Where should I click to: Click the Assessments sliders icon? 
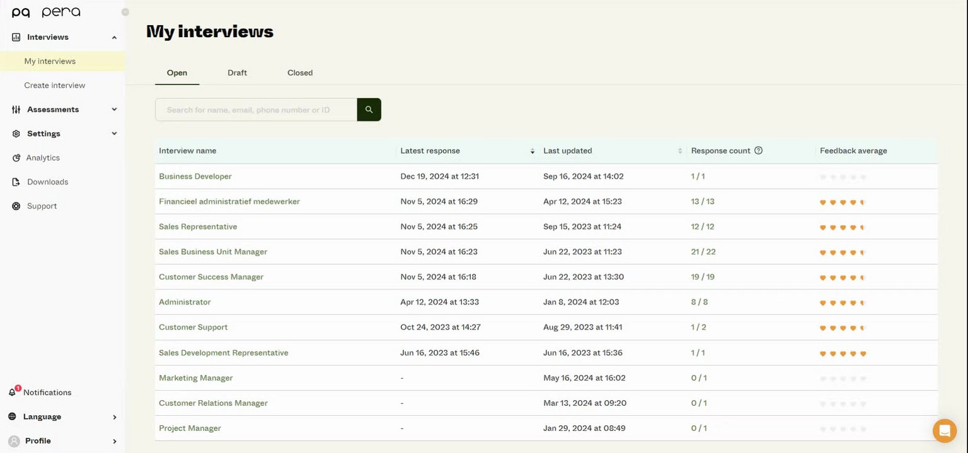point(16,109)
